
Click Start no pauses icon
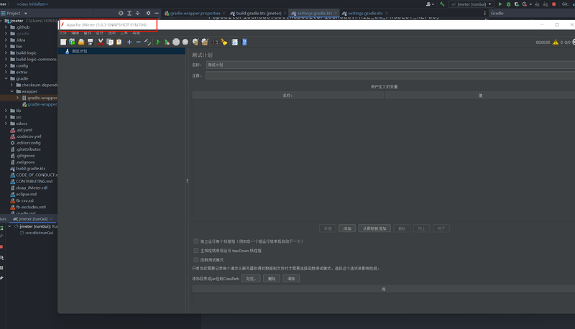(x=167, y=42)
